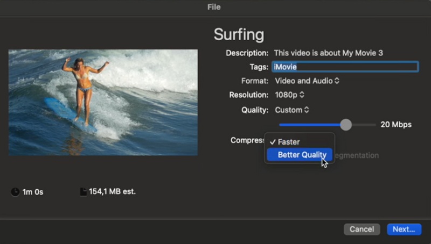
Task: Click the 154,1 MB estimated size text
Action: click(112, 192)
